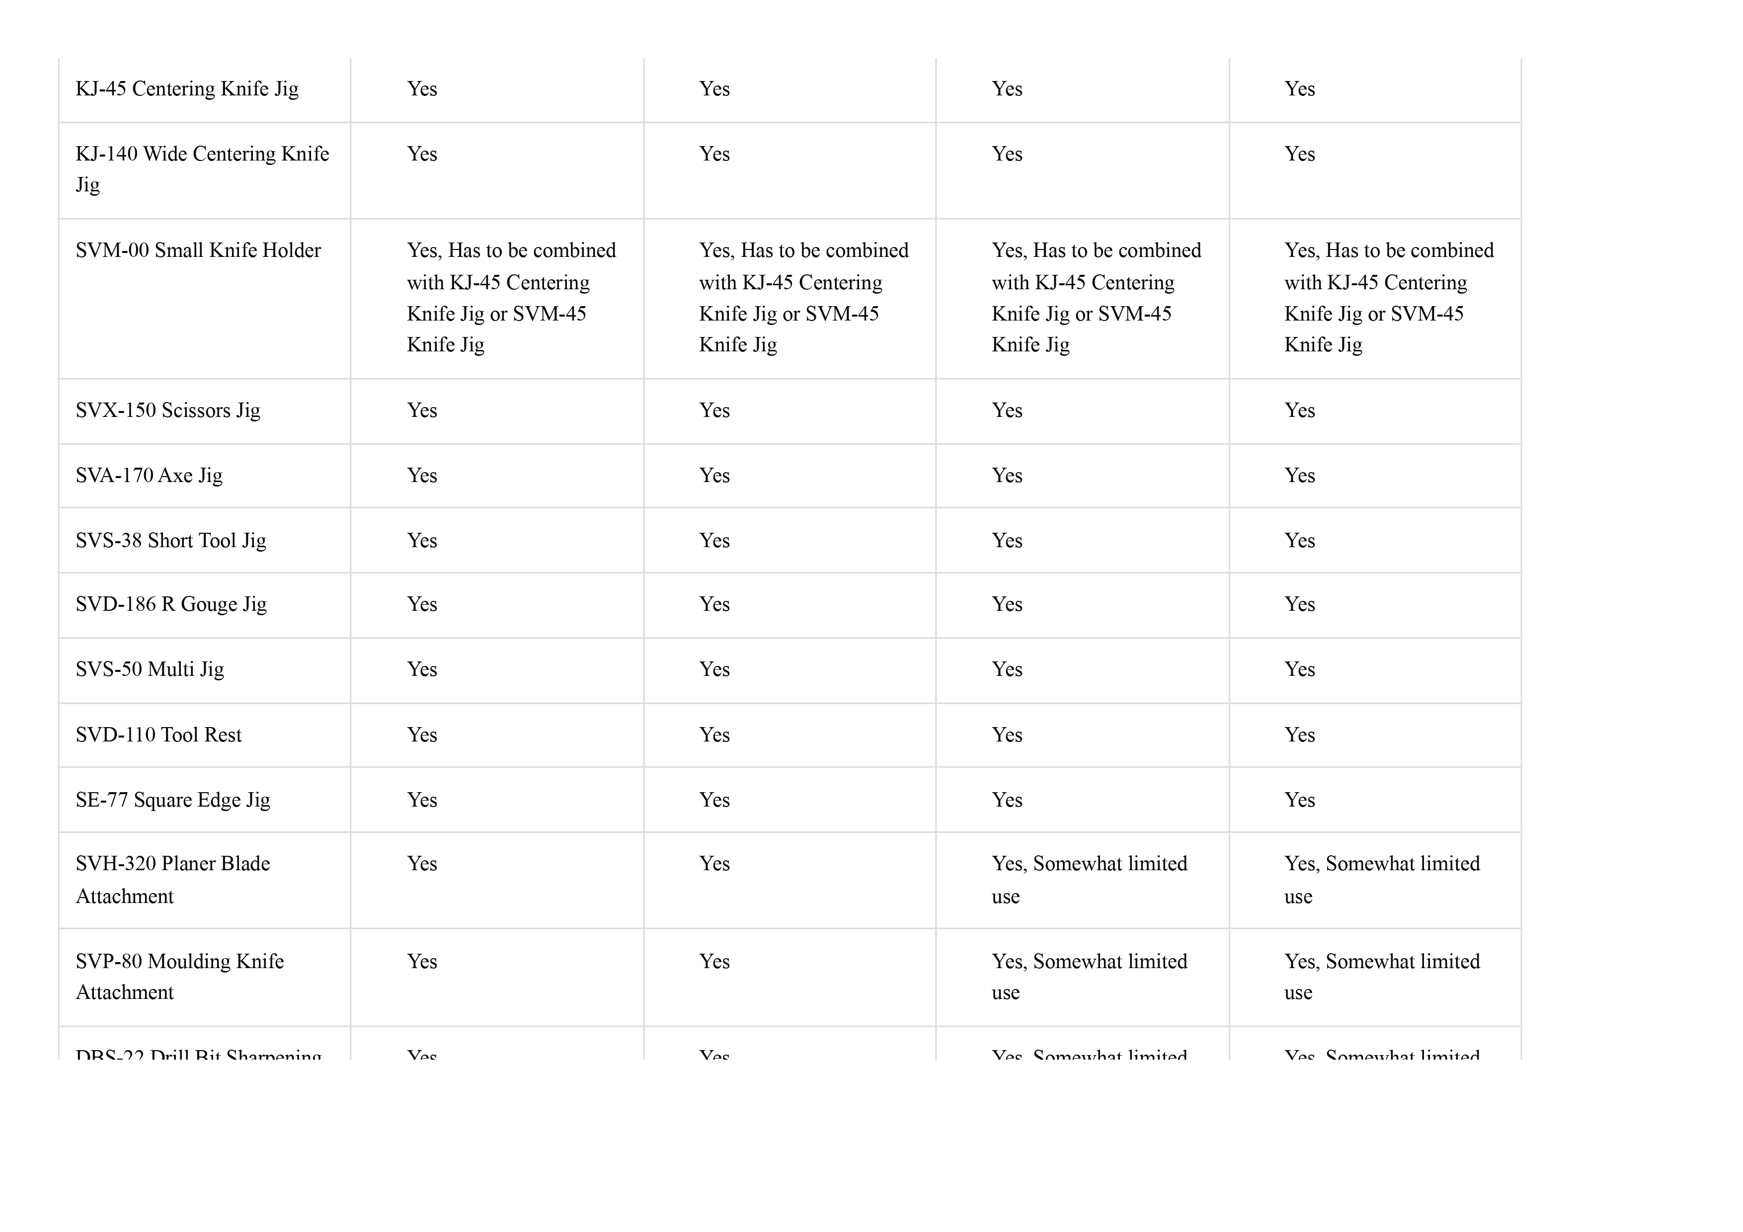
Task: Click the second Yes in the SE-77 row
Action: [714, 800]
